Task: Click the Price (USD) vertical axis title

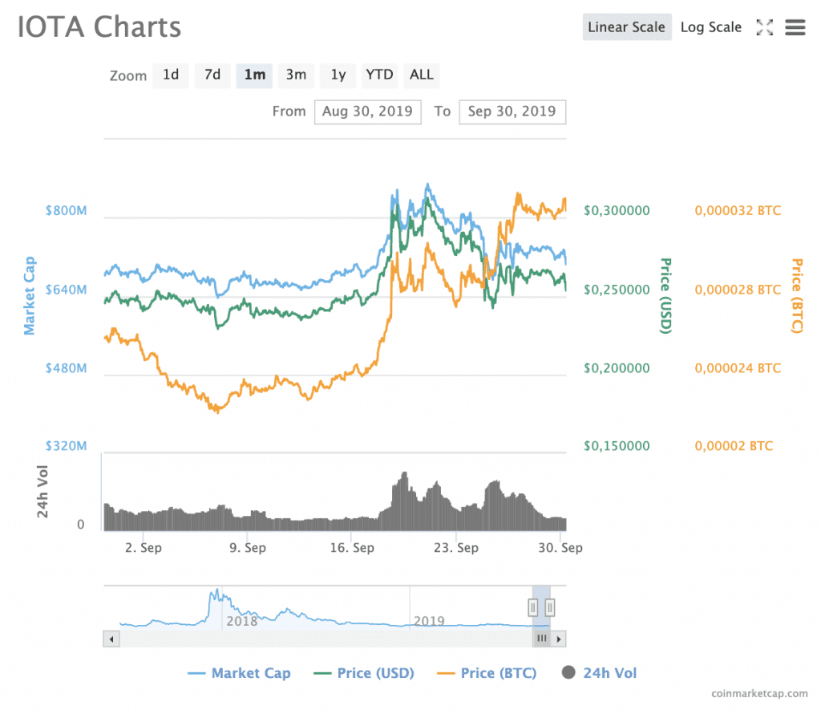Action: pos(665,295)
